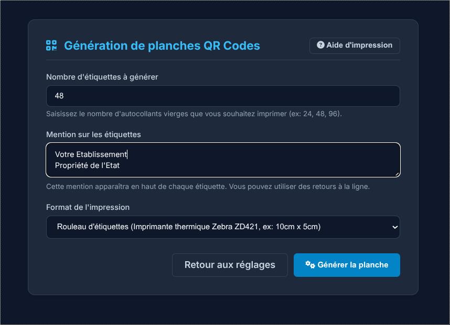Focus the Nombre d'étiquettes number field
450x325 pixels.
pyautogui.click(x=223, y=96)
